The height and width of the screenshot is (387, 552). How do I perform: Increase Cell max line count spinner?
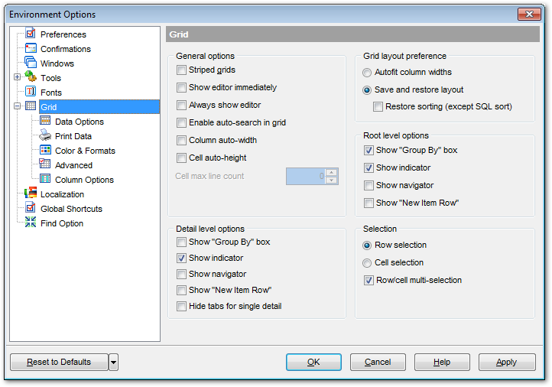[x=331, y=172]
